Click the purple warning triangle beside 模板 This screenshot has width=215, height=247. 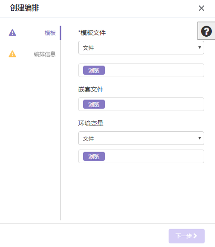[13, 33]
